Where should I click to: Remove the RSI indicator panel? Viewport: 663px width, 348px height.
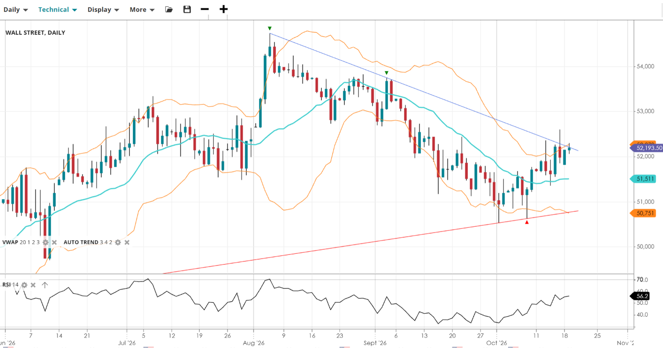click(33, 285)
